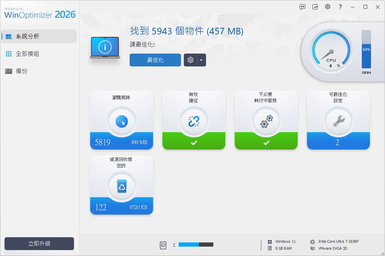385x256 pixels.
Task: Click the 全部模組 grid sidebar icon
Action: tap(9, 54)
